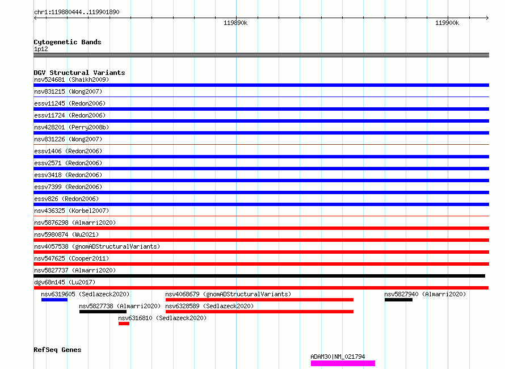Click the black nsv5827737 variant bar
Image resolution: width=505 pixels, height=369 pixels.
(x=259, y=276)
